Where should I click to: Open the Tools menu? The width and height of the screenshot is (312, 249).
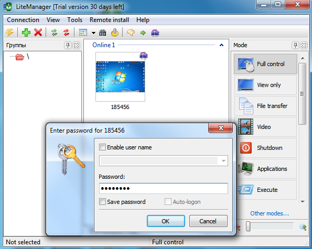(x=74, y=20)
